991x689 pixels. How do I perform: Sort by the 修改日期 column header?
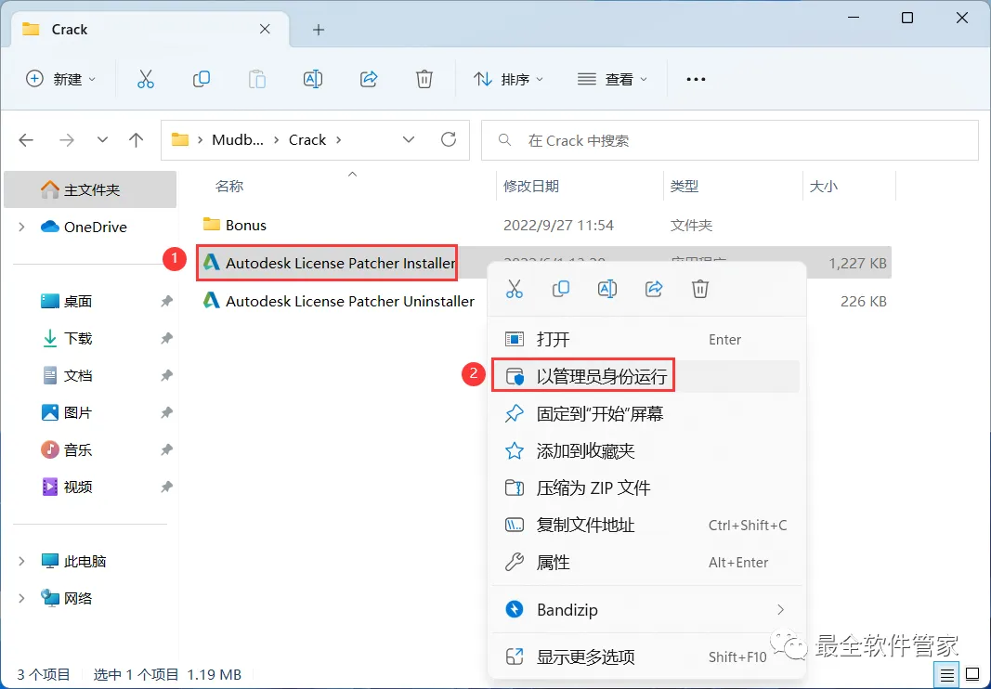coord(531,187)
